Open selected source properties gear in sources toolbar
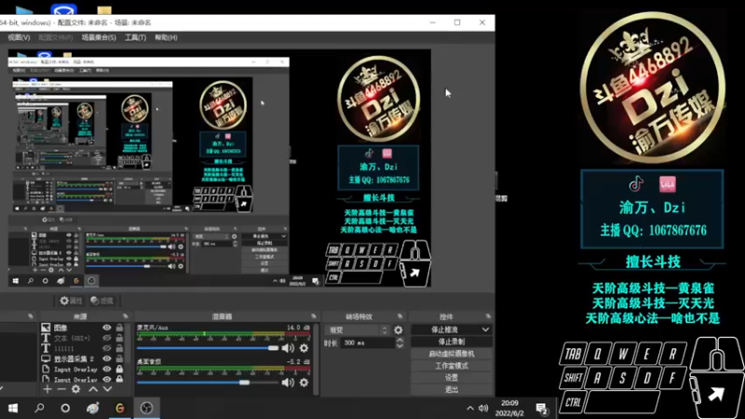Viewport: 745px width, 419px height. point(75,389)
